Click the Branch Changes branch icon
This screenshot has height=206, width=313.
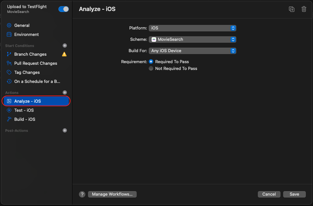[9, 54]
